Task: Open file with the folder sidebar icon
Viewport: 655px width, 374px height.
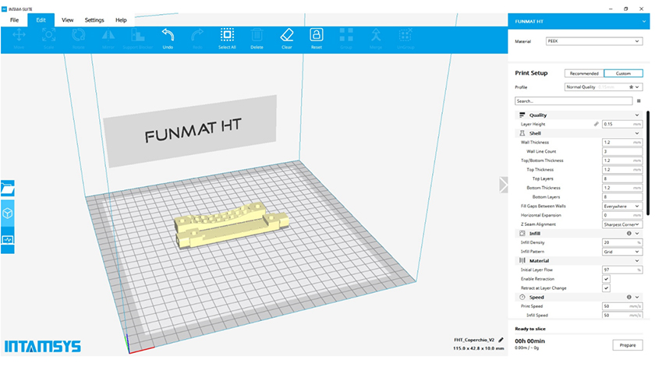Action: click(x=7, y=188)
